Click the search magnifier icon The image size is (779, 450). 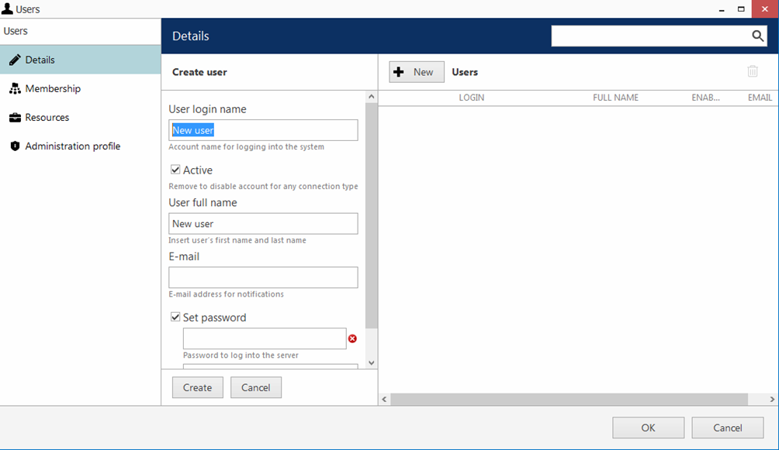point(757,36)
